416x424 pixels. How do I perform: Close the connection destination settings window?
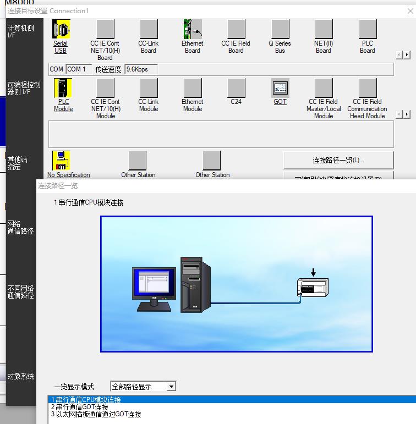point(410,10)
